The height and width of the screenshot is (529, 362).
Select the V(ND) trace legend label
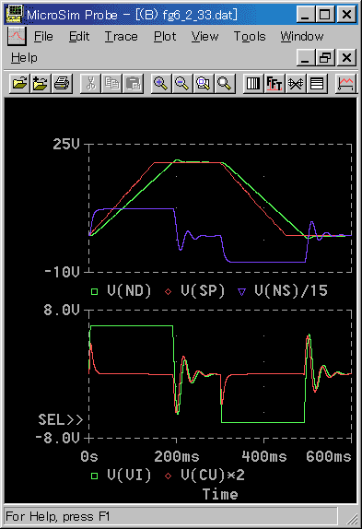click(130, 291)
